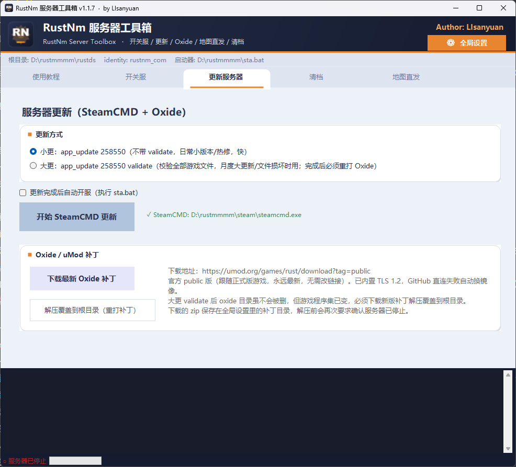Switch to 使用教程 tab
This screenshot has width=516, height=467.
point(46,77)
